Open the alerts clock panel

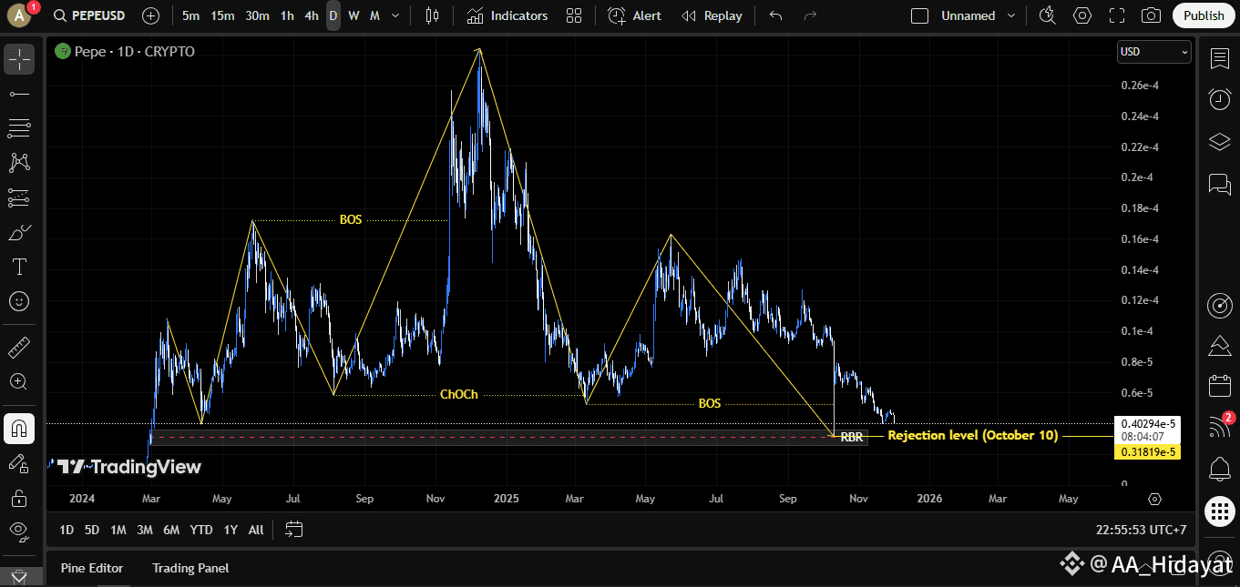(x=1219, y=100)
